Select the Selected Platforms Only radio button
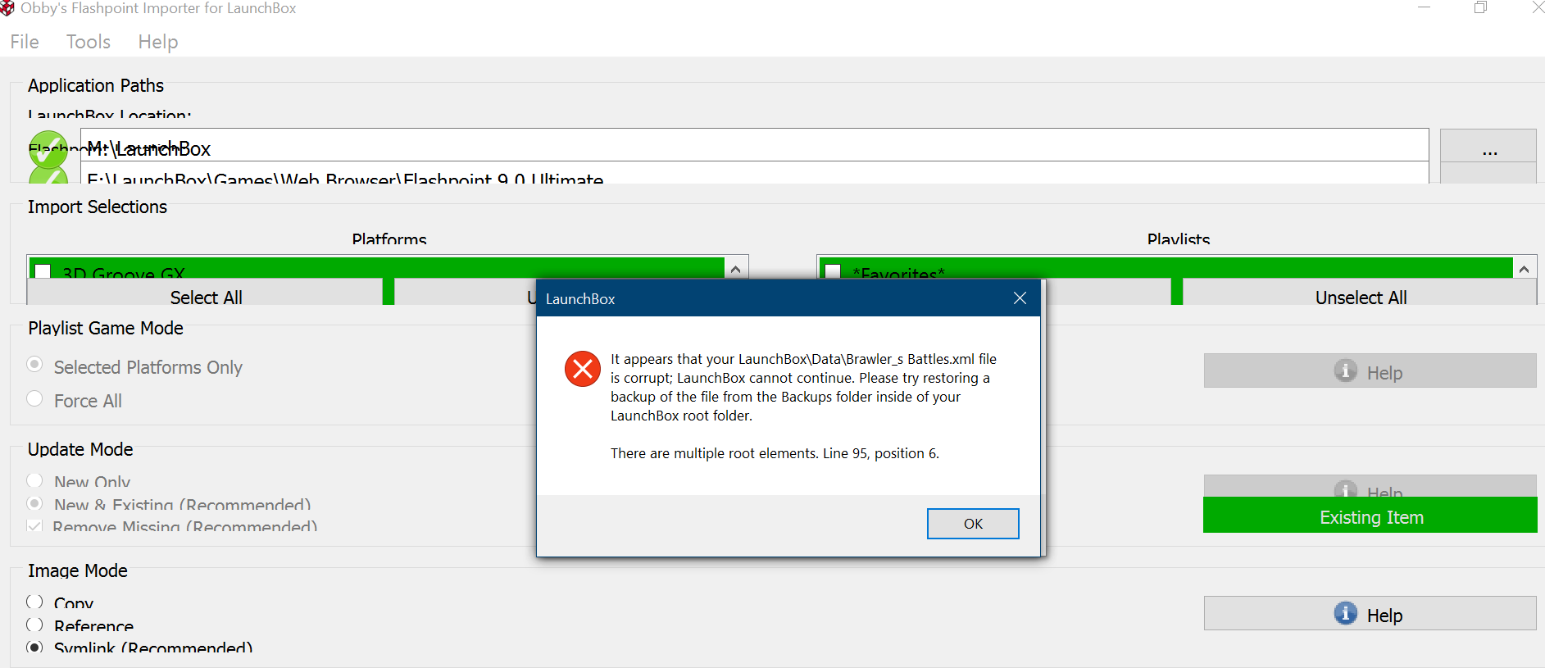Screen dimensions: 1545x668 pyautogui.click(x=34, y=364)
